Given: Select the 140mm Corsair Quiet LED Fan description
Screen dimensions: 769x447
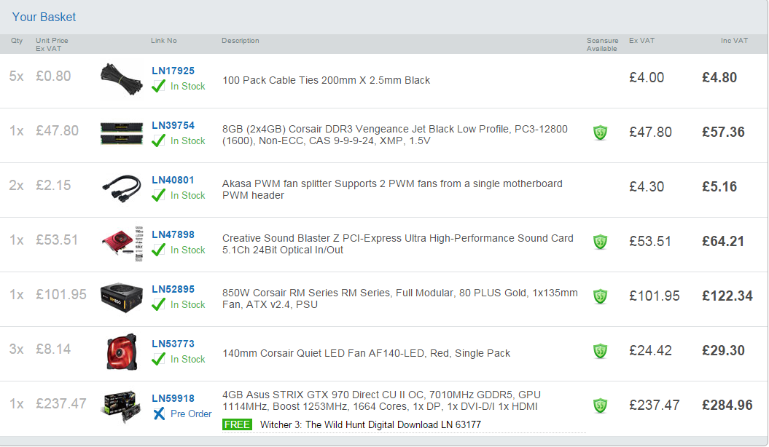Looking at the screenshot, I should 367,354.
